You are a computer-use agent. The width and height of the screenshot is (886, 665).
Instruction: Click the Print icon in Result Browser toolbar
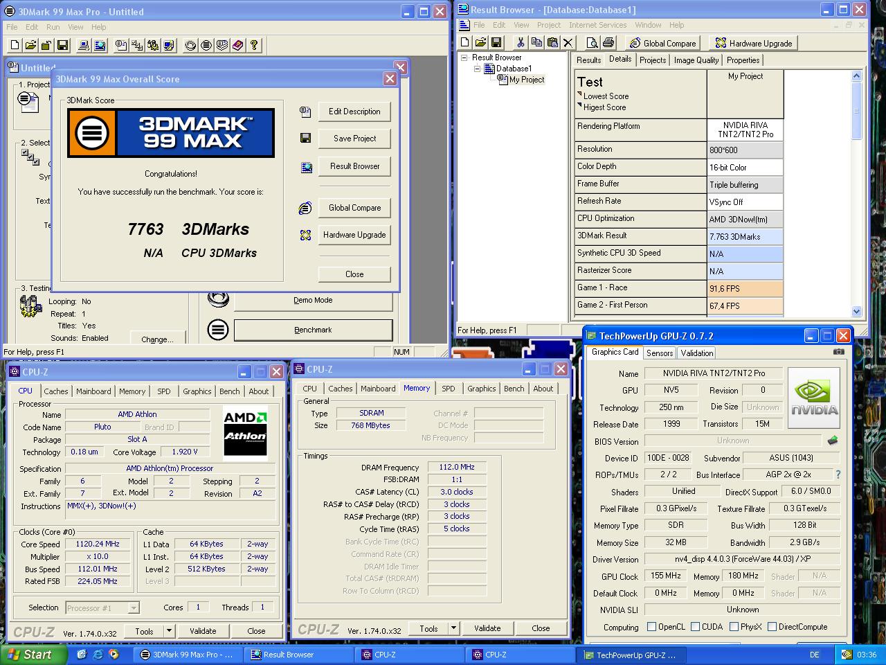coord(608,43)
